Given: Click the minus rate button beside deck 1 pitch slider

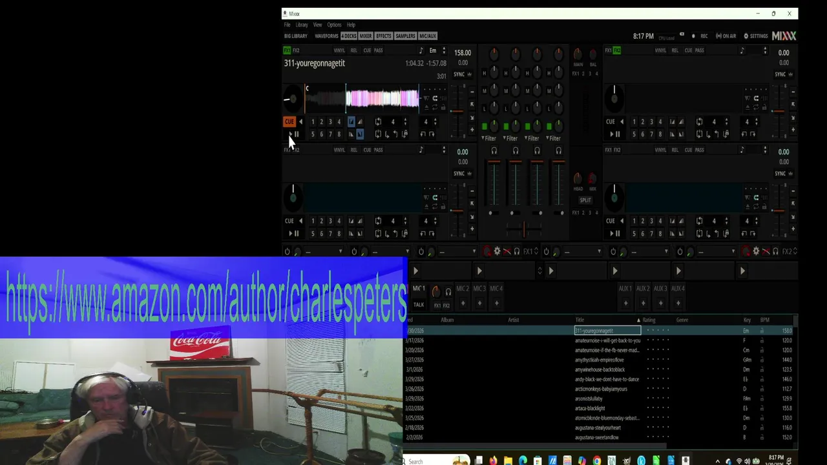Looking at the screenshot, I should 472,92.
